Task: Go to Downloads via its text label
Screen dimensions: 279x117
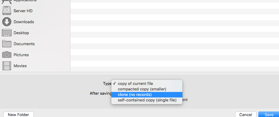Action: tap(24, 22)
